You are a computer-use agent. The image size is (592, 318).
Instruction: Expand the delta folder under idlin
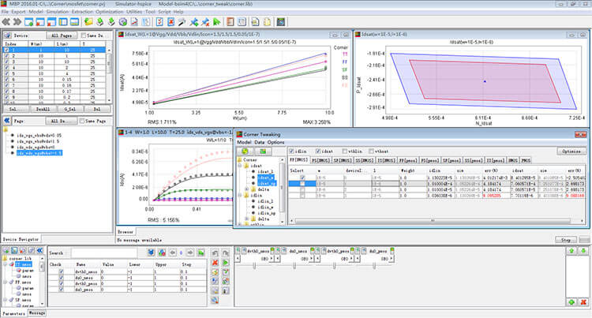click(x=247, y=219)
